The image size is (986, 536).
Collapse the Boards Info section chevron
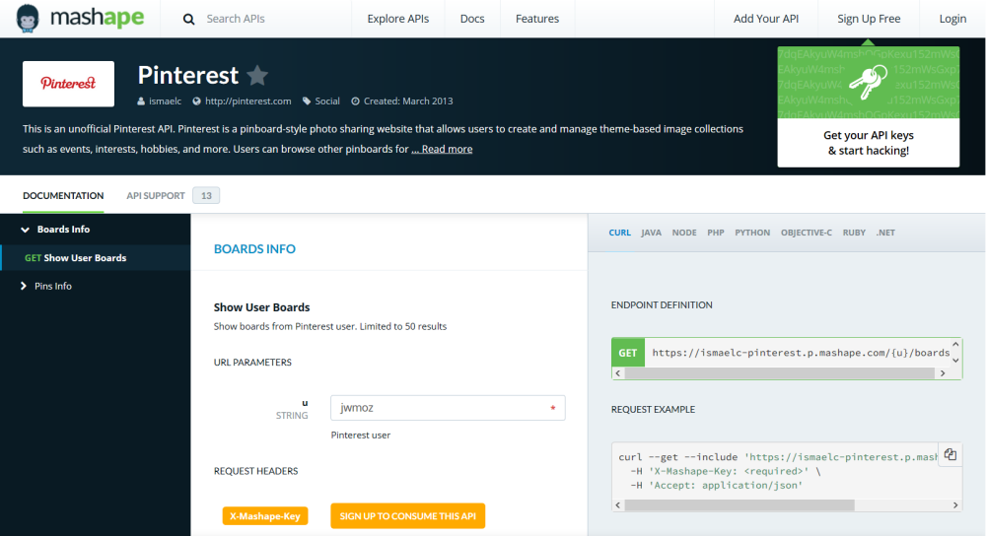(x=26, y=230)
